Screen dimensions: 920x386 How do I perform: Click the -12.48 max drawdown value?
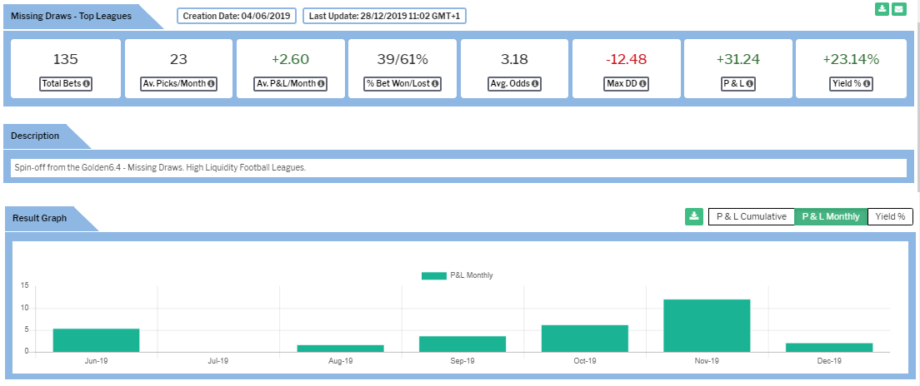point(626,59)
